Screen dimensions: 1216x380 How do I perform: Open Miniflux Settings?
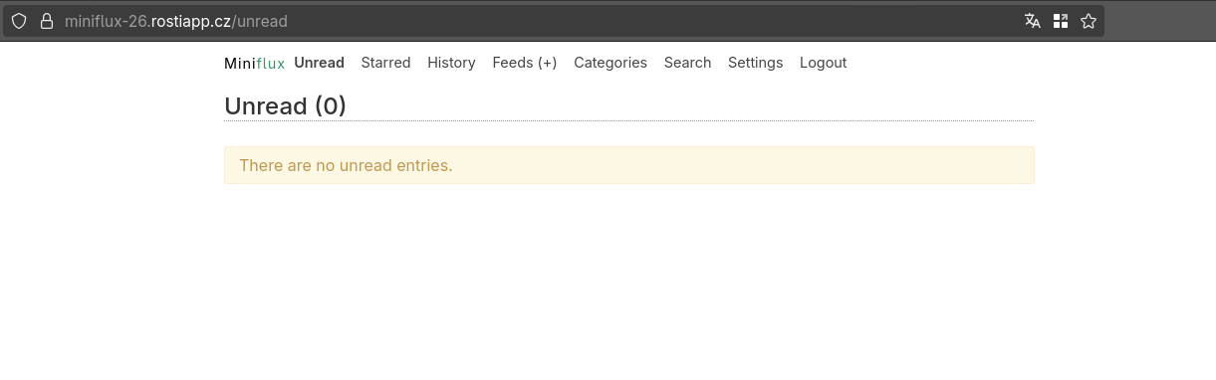coord(756,63)
